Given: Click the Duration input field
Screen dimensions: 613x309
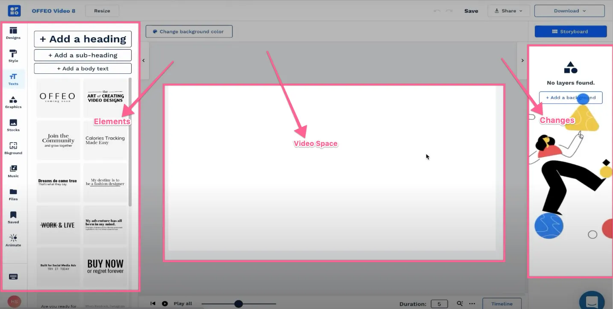Looking at the screenshot, I should 439,304.
